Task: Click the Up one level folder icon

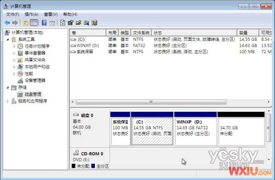Action: (x=26, y=23)
